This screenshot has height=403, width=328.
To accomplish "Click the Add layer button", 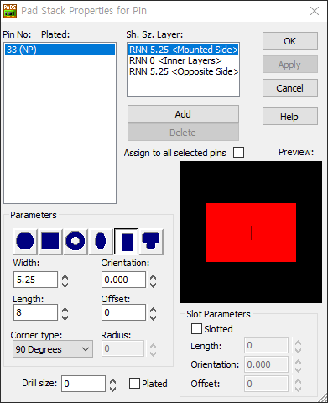I will [x=183, y=114].
